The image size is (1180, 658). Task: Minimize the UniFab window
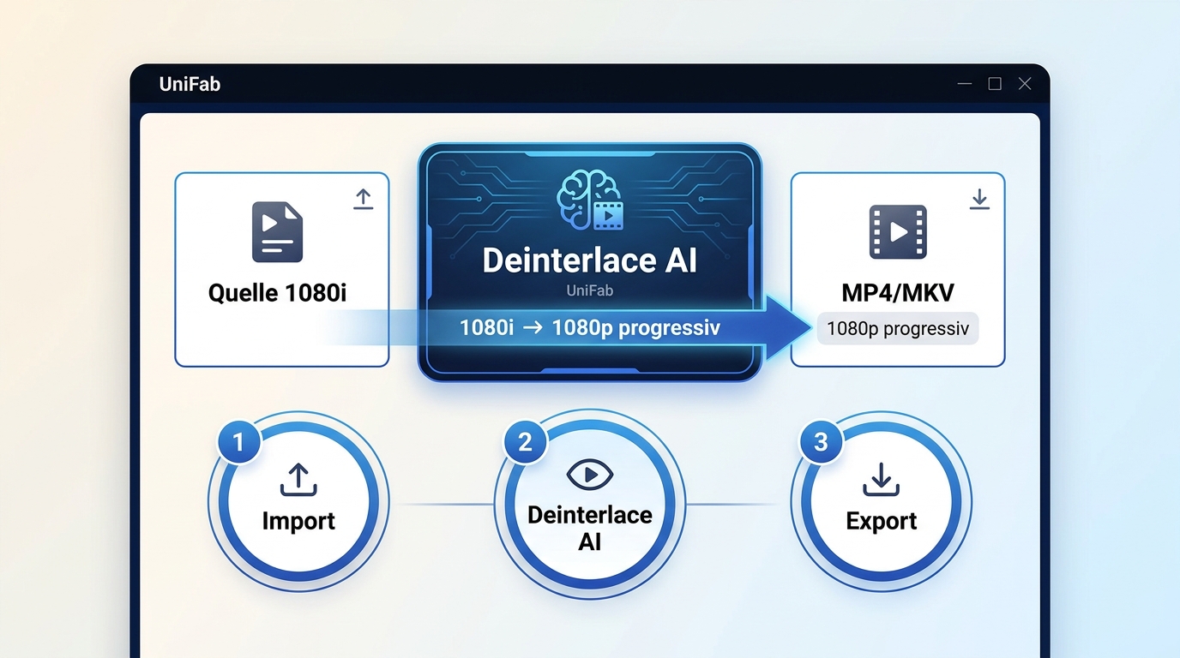pyautogui.click(x=965, y=84)
